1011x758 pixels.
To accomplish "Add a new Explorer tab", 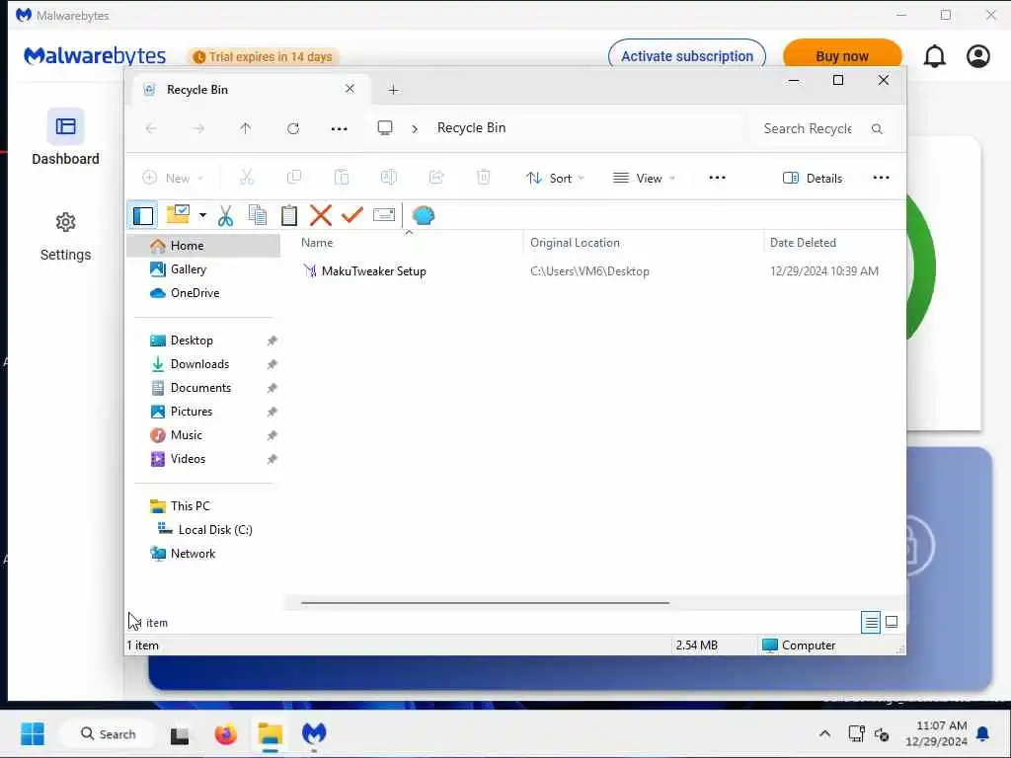I will 393,90.
